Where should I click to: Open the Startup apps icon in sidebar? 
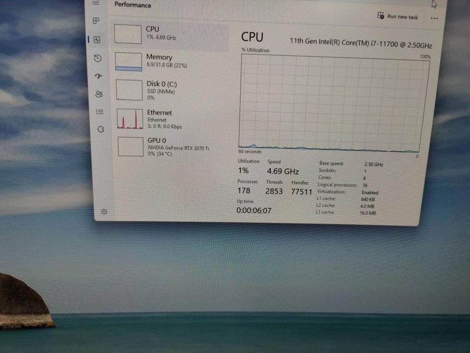click(98, 76)
